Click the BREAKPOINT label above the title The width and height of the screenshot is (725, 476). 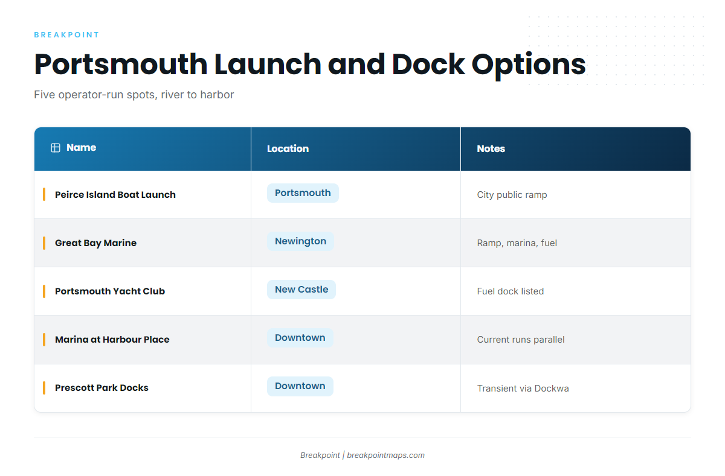tap(66, 35)
